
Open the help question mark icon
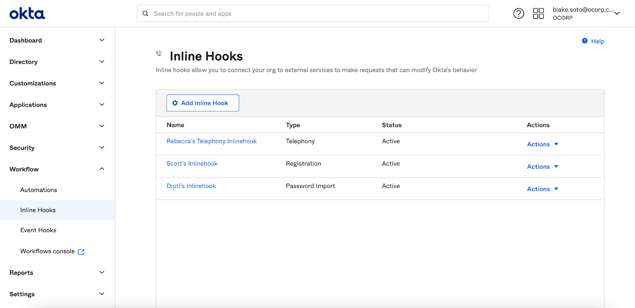coord(518,13)
